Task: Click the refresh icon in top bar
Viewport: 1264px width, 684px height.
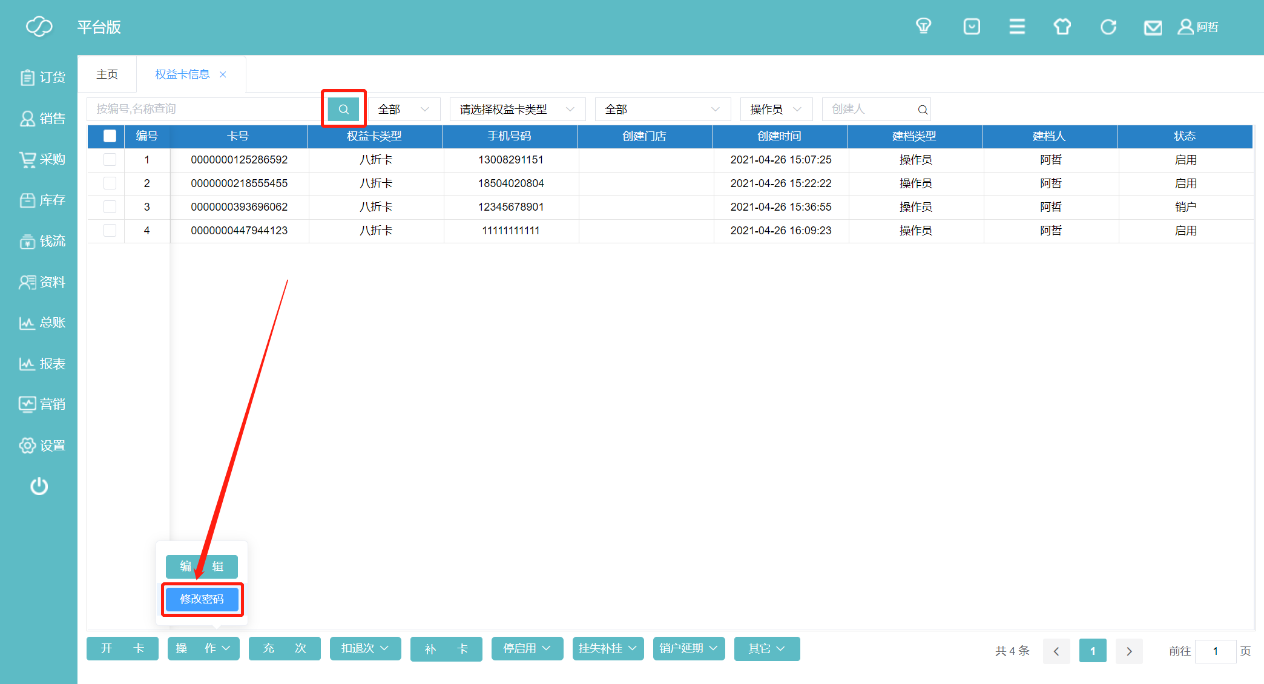Action: tap(1108, 27)
